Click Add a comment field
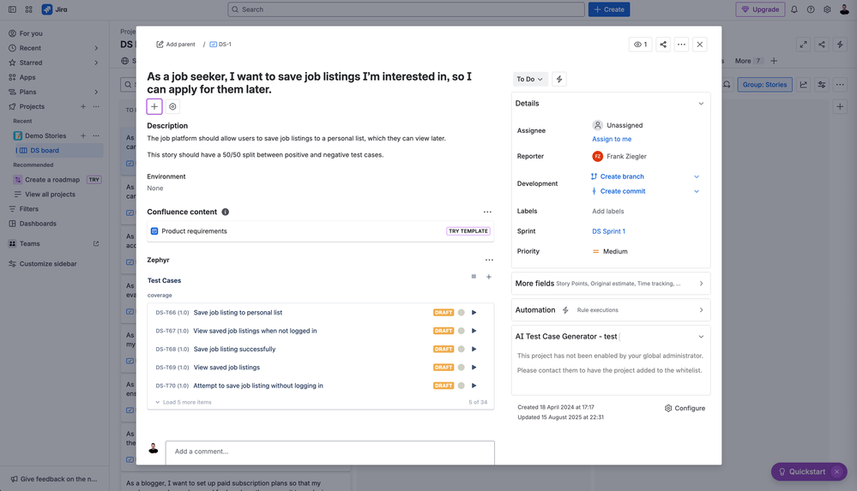 (x=330, y=452)
